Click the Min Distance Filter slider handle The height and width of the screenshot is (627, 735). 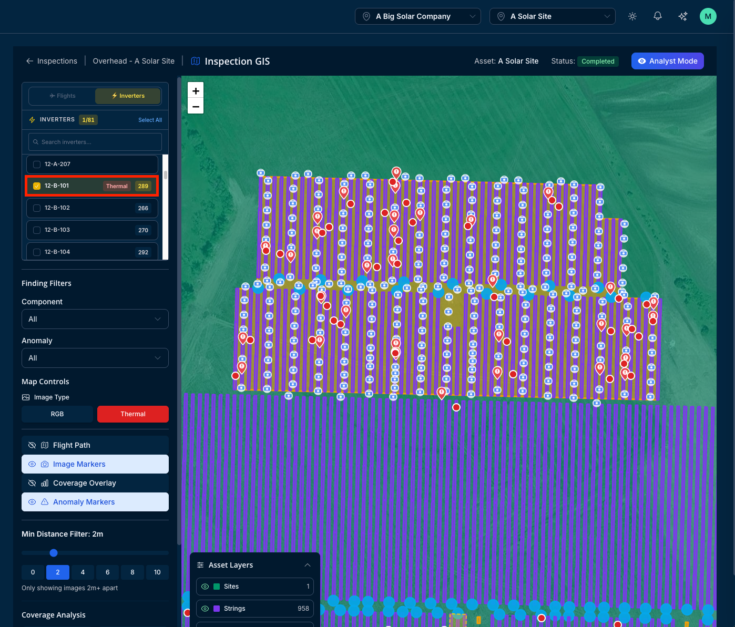pos(54,553)
